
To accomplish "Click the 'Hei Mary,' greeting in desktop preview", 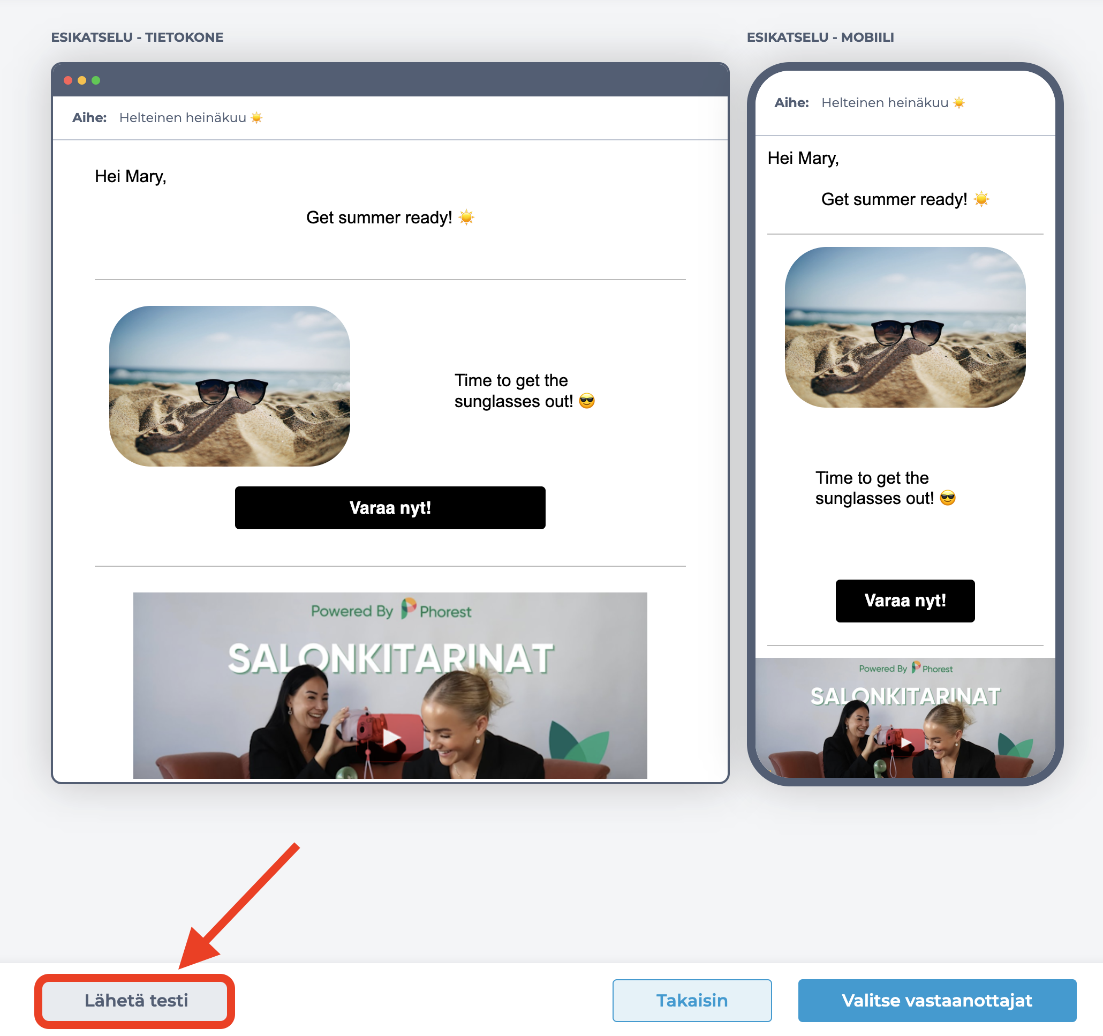I will pyautogui.click(x=131, y=177).
